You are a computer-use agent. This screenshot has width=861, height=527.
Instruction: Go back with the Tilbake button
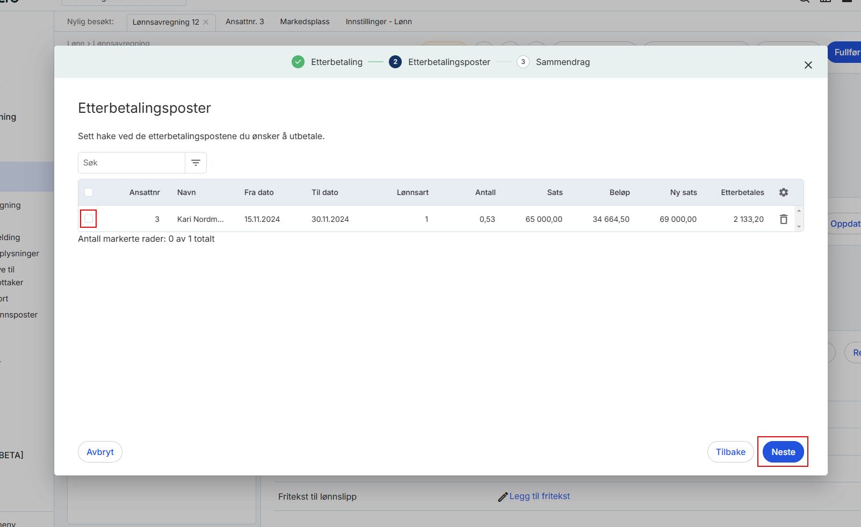[730, 452]
